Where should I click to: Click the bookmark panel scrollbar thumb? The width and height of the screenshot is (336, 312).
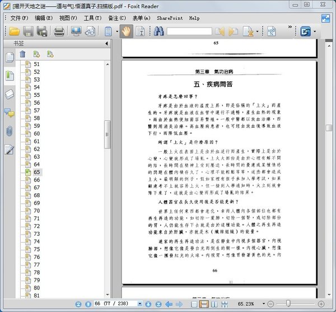107,134
